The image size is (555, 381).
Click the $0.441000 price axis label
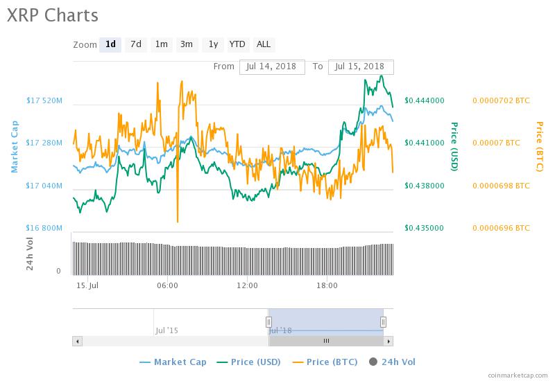[x=425, y=143]
